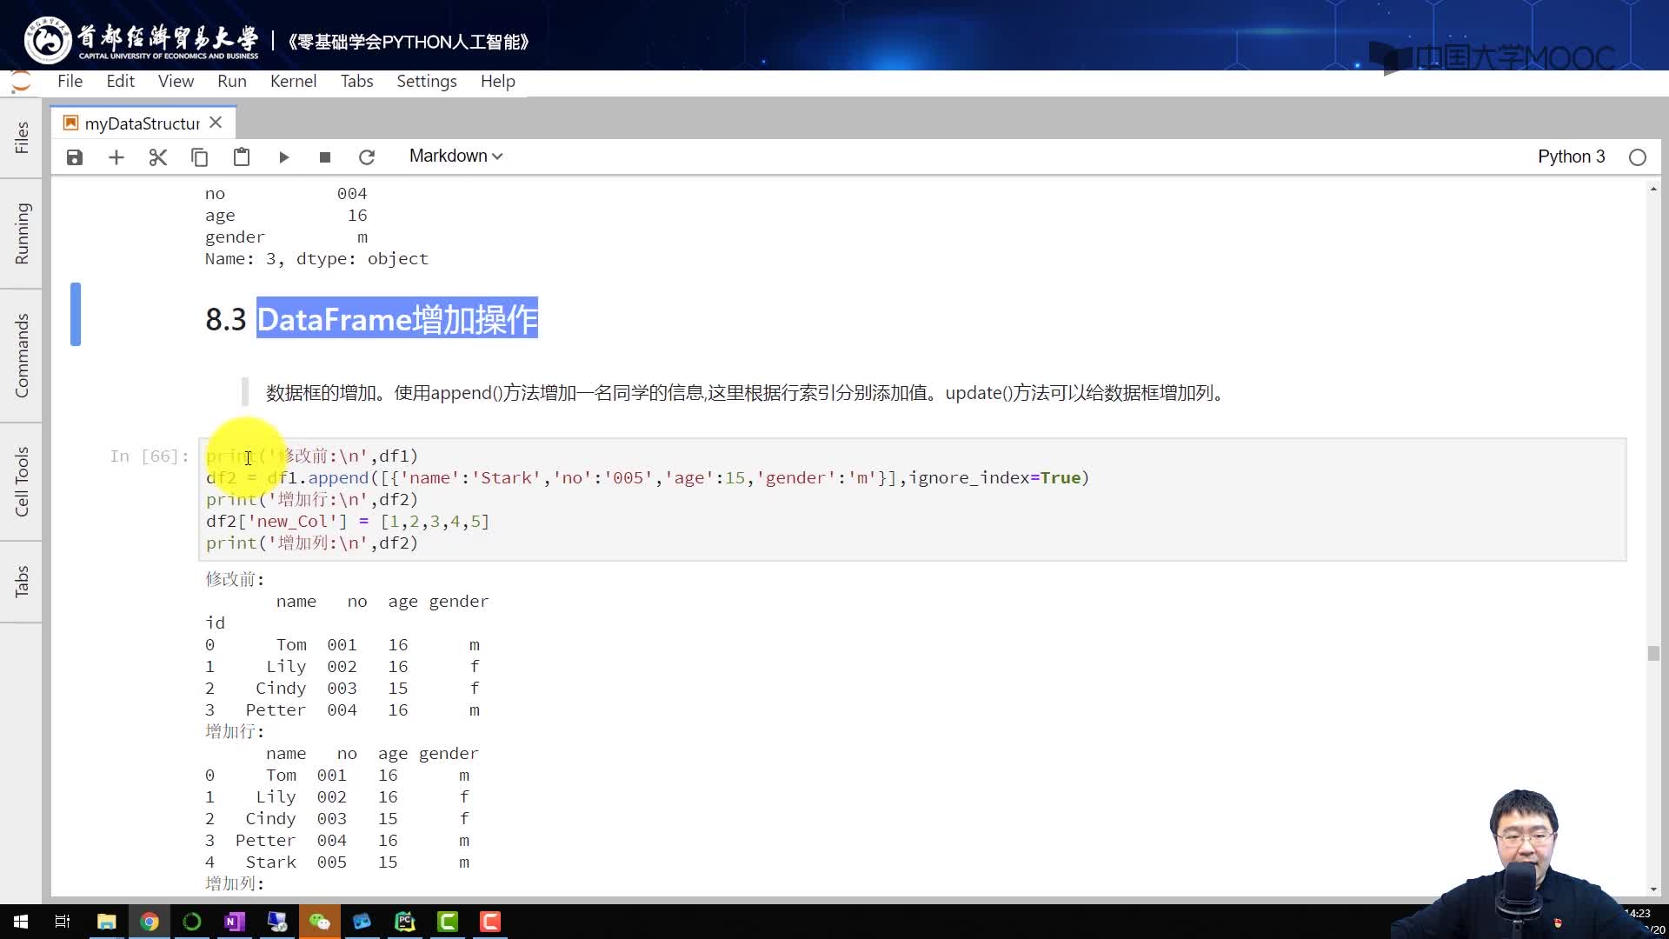Click the scroll down arrow of notebook scrollbar

(x=1653, y=889)
